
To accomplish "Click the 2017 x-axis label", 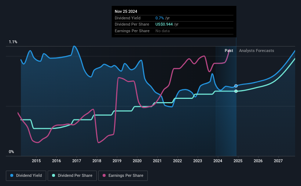I will 77,161.
